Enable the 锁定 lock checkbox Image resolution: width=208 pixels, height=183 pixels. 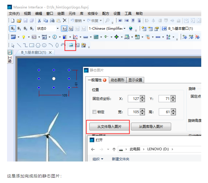pos(94,112)
